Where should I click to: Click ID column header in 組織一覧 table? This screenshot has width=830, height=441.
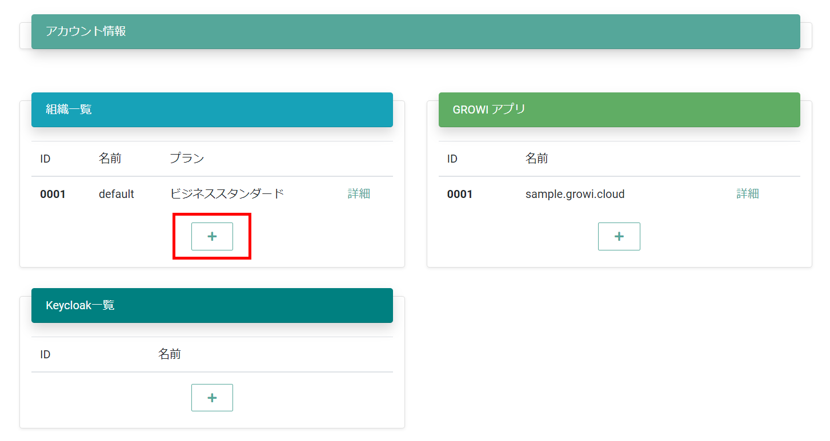(x=45, y=159)
